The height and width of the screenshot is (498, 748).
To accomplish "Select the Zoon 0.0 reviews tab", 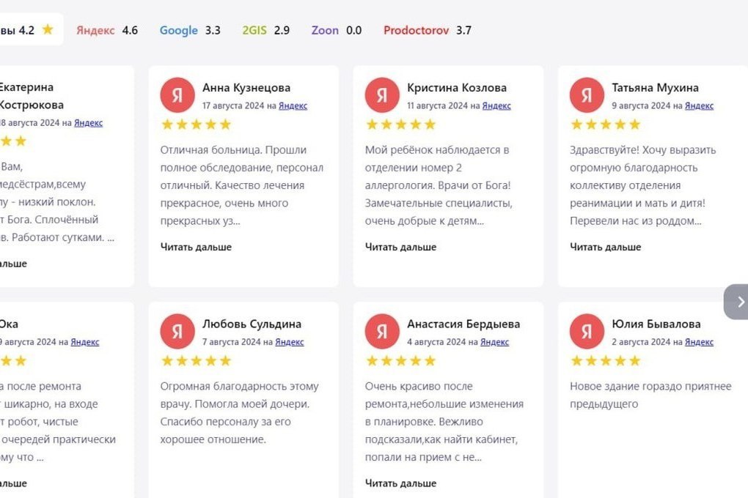I will pyautogui.click(x=337, y=30).
